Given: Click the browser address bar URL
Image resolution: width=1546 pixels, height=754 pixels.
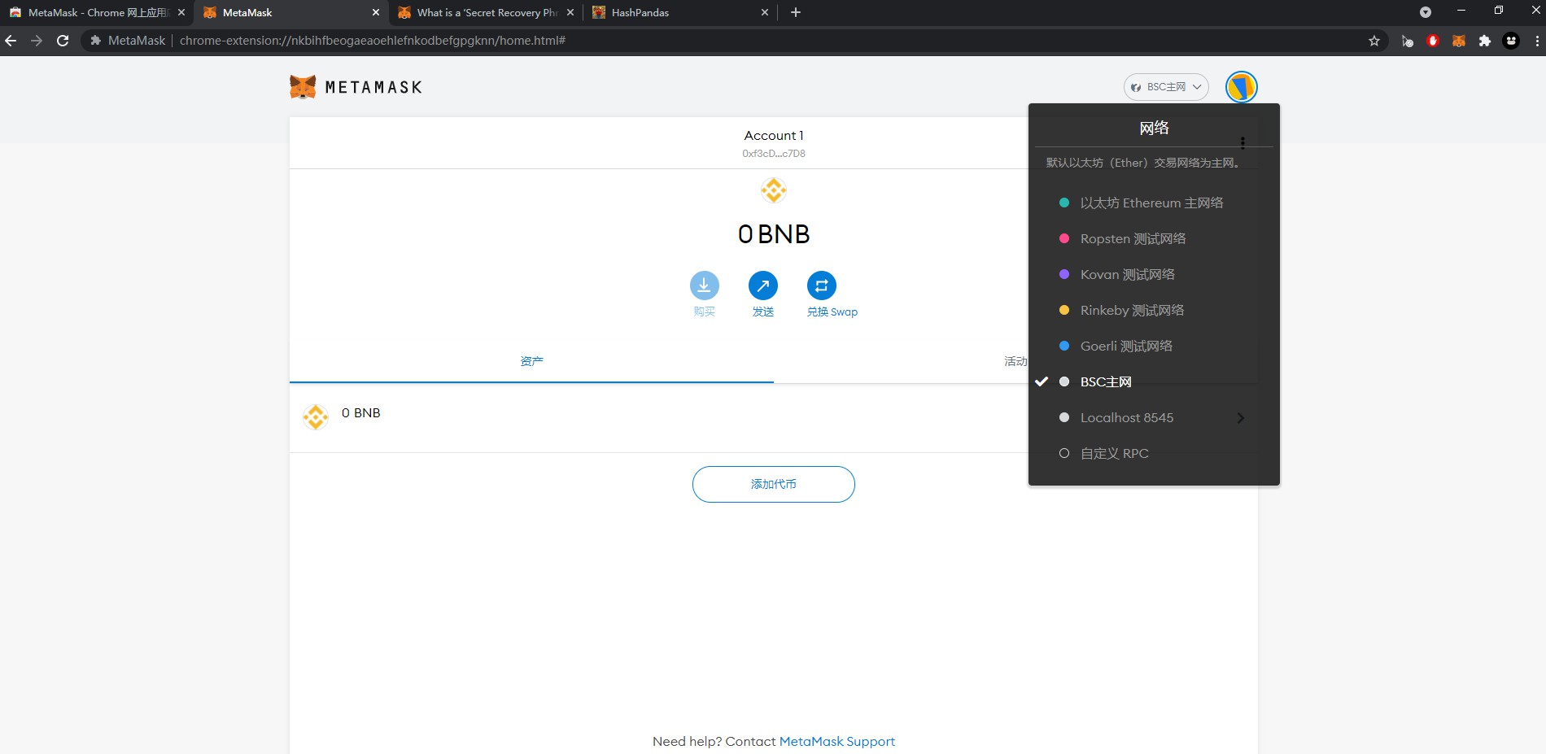Looking at the screenshot, I should (x=373, y=41).
